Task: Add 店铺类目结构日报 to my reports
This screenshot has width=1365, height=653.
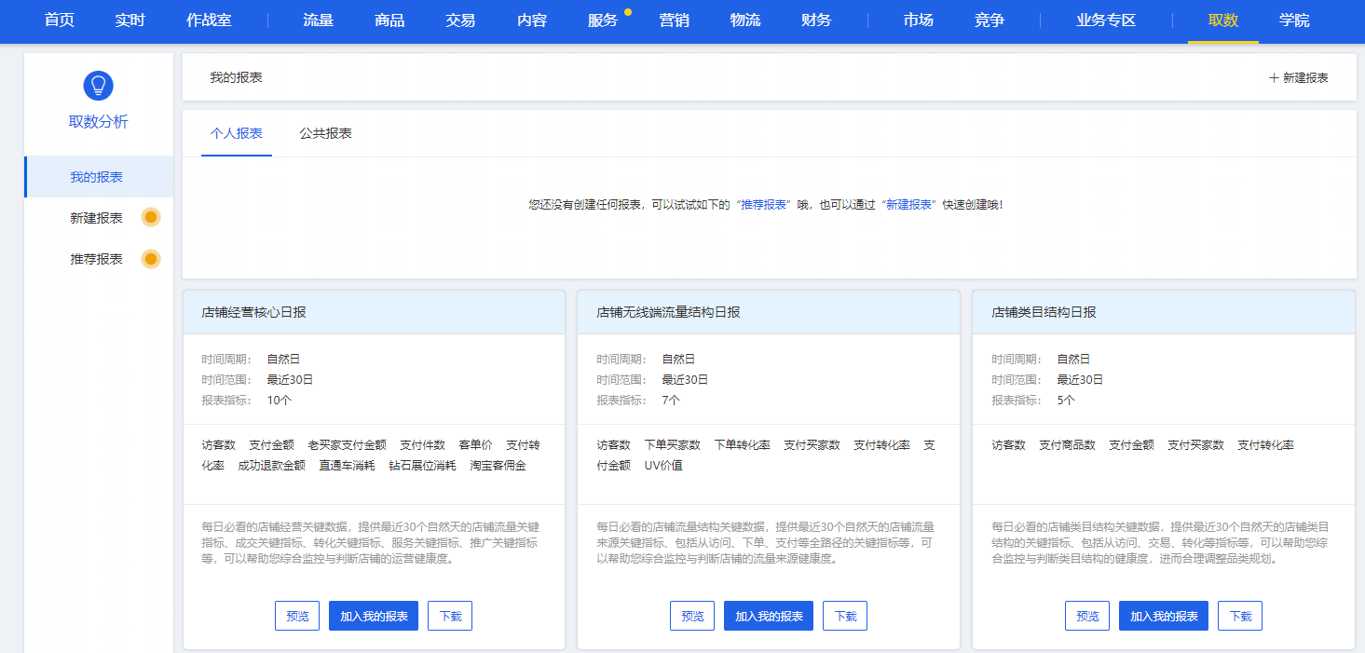Action: [1164, 616]
